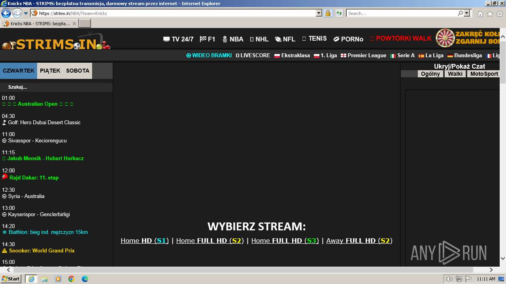
Task: Open the NHL section
Action: (x=259, y=39)
